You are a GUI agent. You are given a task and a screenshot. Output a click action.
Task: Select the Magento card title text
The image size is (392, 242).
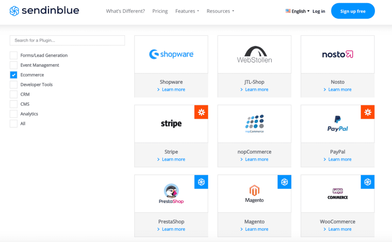[x=255, y=221]
